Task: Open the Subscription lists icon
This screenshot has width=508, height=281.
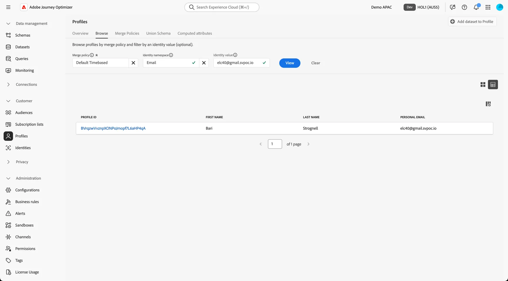Action: 8,124
